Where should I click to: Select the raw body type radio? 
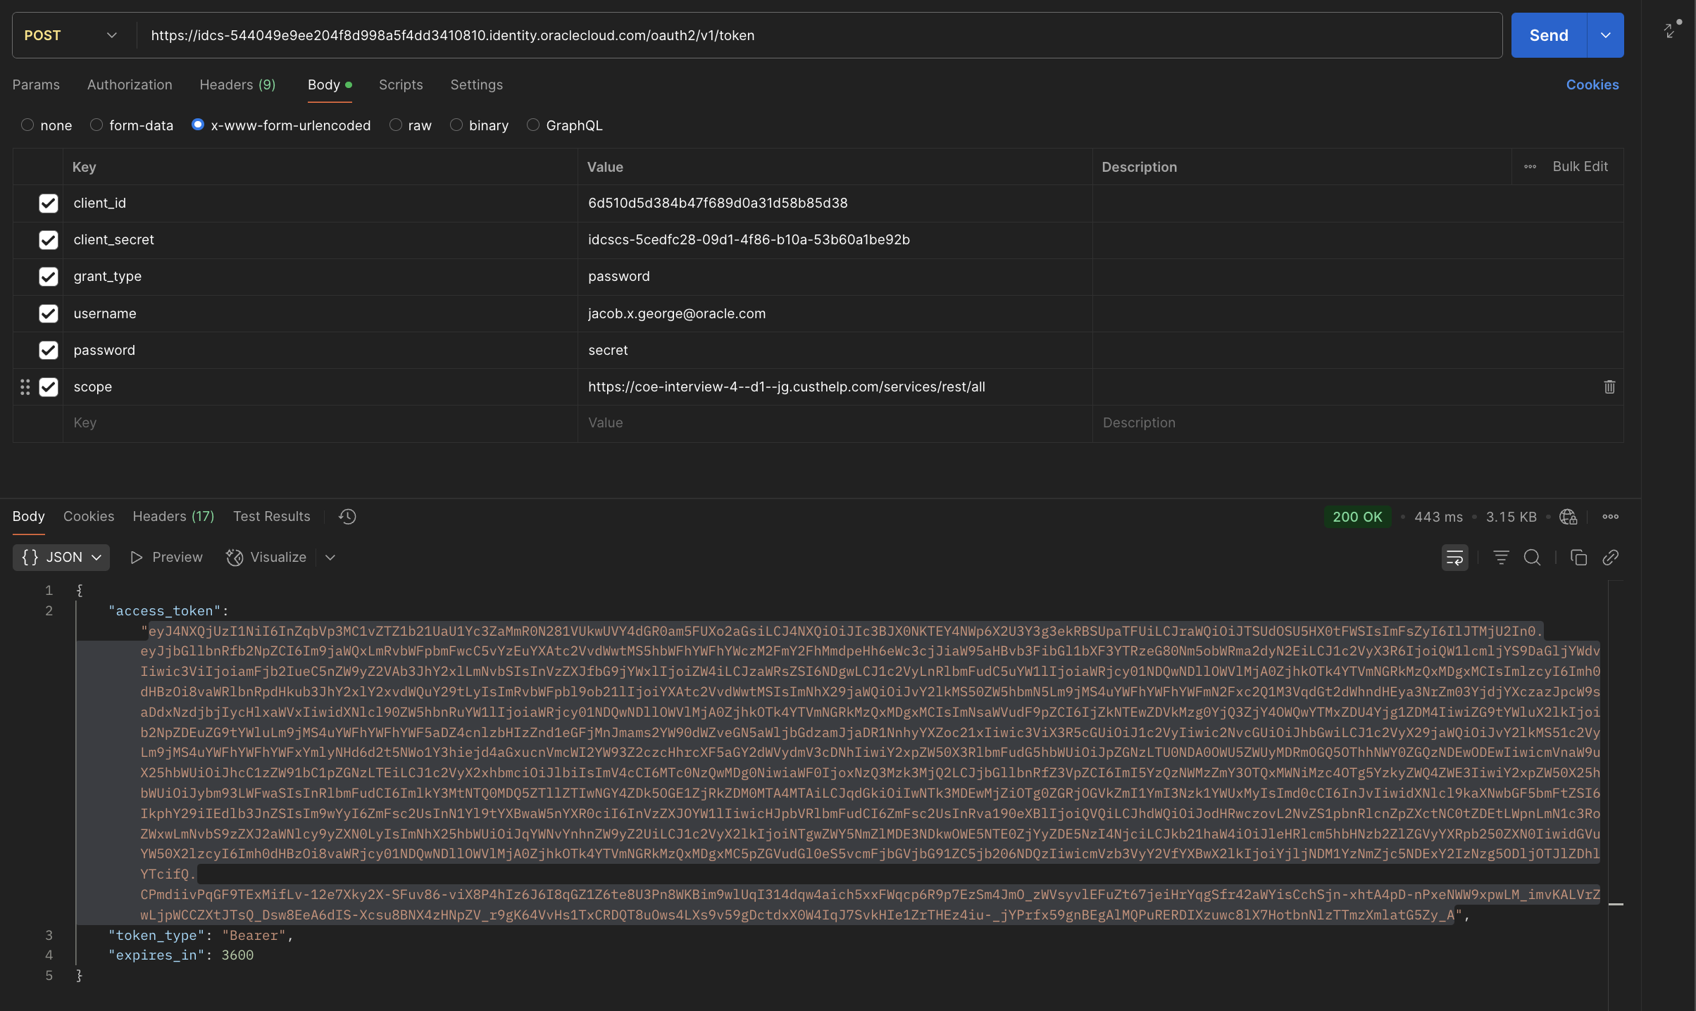[x=396, y=125]
